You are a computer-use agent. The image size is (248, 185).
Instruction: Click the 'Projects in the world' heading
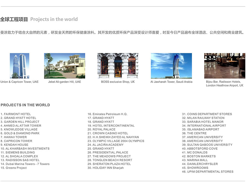(x=54, y=19)
